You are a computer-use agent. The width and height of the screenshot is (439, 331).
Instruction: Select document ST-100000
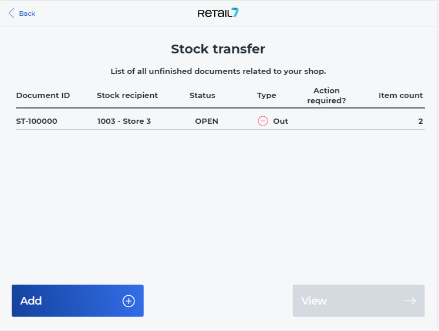coord(36,121)
